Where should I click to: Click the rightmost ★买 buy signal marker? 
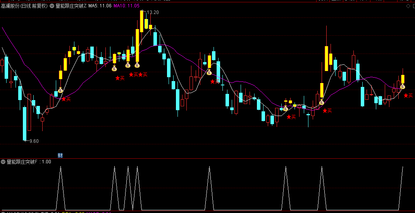click(408, 96)
